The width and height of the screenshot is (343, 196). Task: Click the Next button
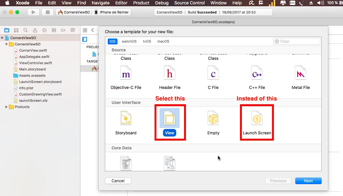(x=308, y=181)
